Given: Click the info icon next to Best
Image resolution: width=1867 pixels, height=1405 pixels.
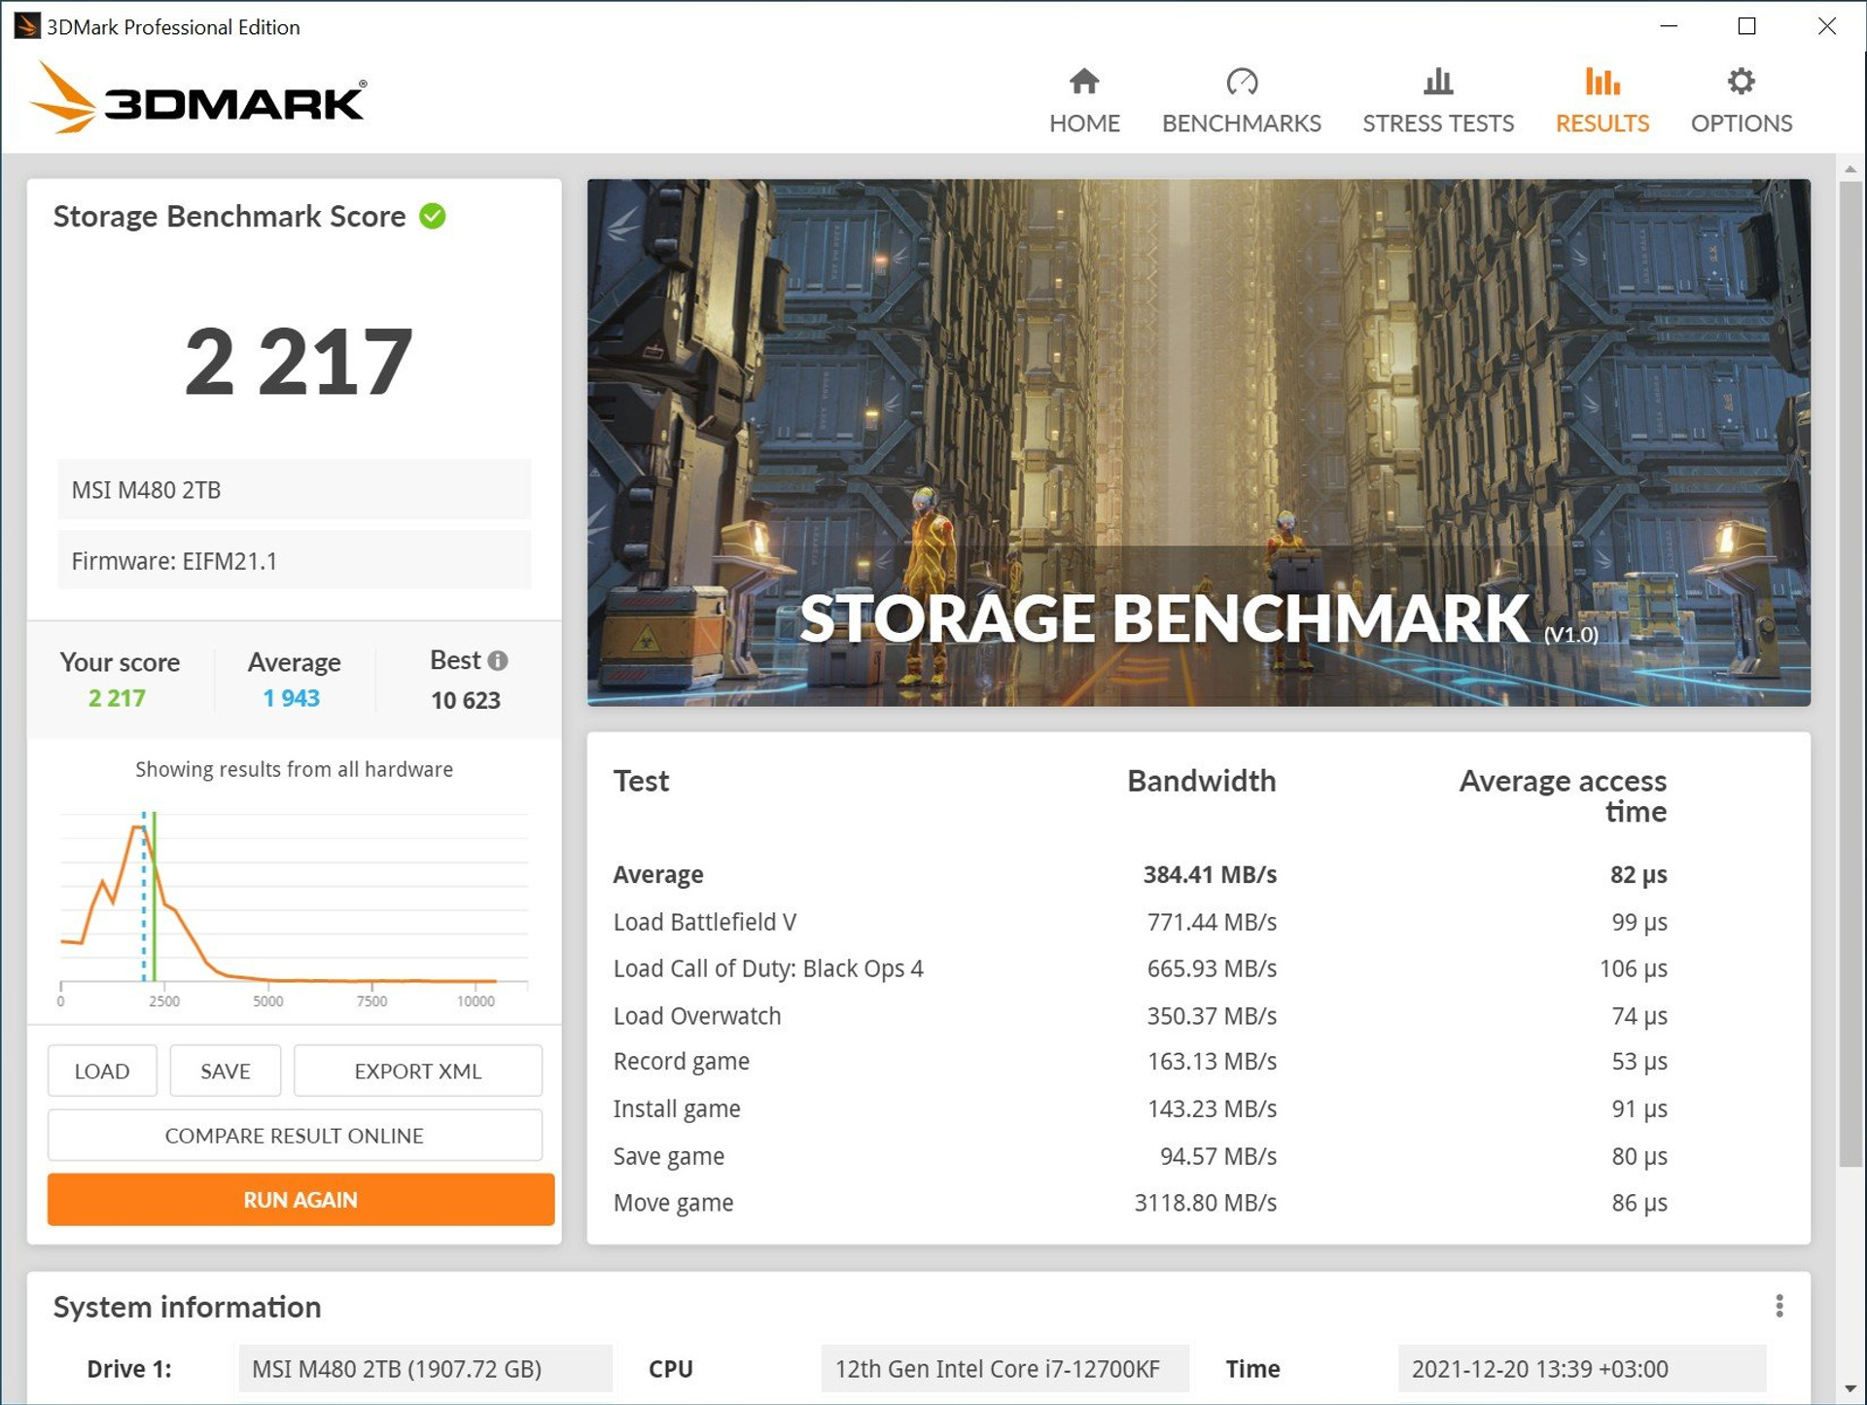Looking at the screenshot, I should coord(498,660).
